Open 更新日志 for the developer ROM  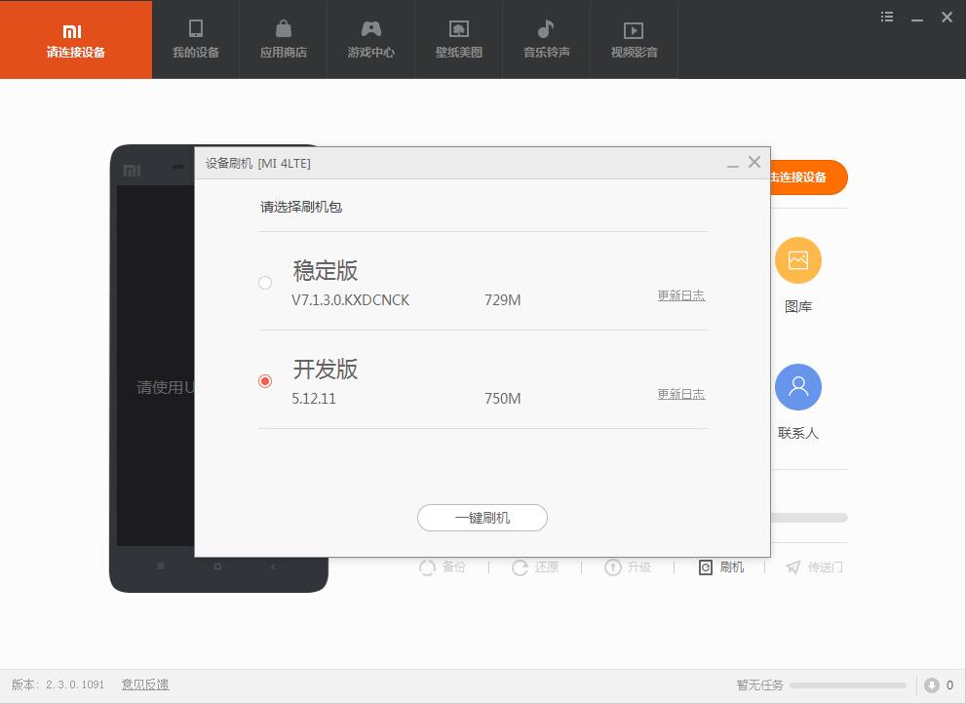point(681,394)
